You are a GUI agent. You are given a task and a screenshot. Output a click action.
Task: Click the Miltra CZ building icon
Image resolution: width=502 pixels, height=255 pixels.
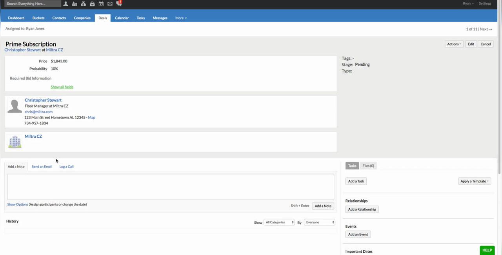coord(15,142)
